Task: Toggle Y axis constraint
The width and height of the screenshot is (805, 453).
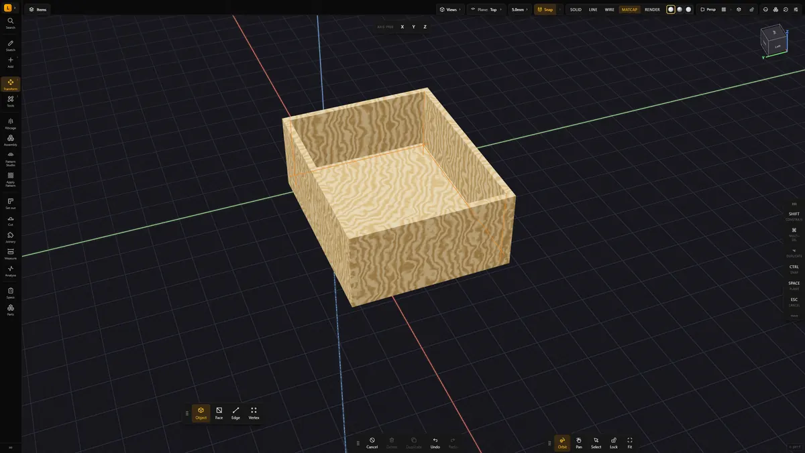Action: coord(414,27)
